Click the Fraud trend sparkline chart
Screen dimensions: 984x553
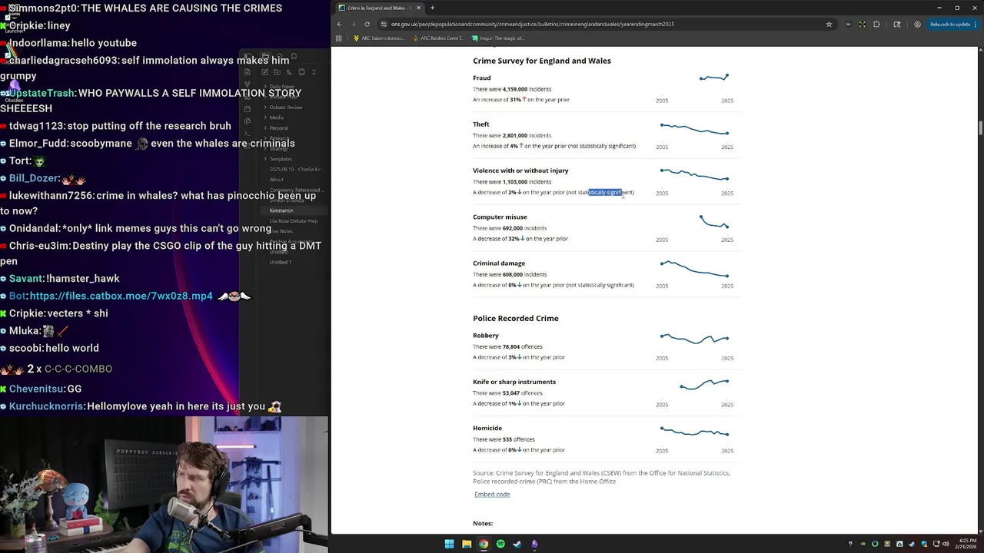tap(713, 77)
